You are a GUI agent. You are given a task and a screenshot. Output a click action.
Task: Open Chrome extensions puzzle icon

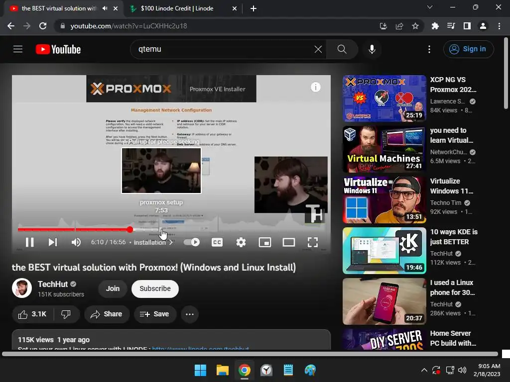click(x=435, y=26)
